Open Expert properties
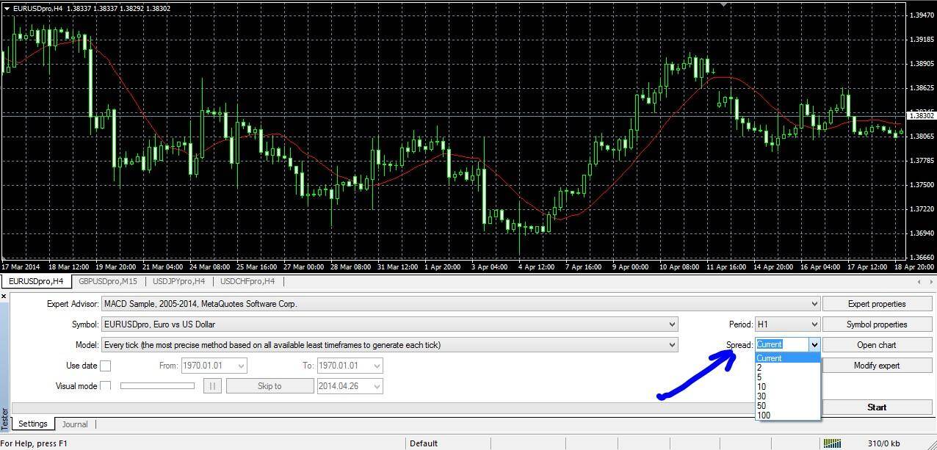 [877, 303]
